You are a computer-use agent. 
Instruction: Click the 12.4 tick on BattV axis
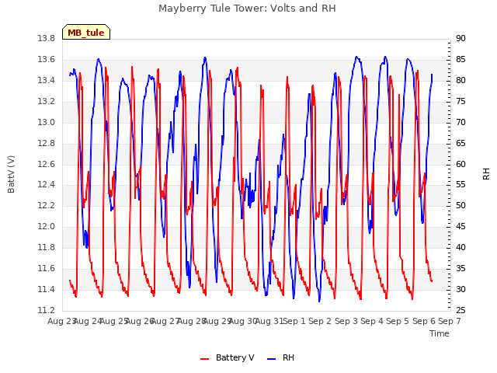(46, 185)
